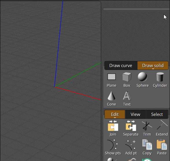Image resolution: width=170 pixels, height=161 pixels.
Task: Use the Separate tool
Action: [131, 128]
